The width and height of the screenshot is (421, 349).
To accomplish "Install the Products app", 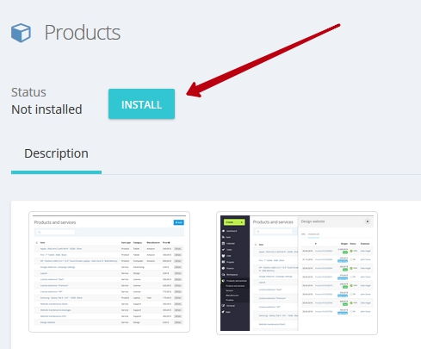I will click(x=141, y=104).
